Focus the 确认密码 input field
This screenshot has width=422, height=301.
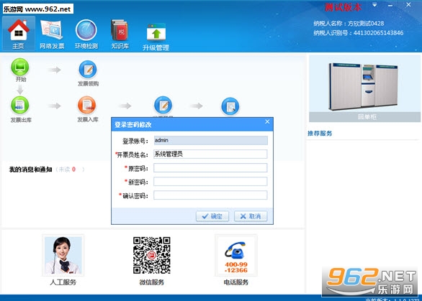pos(210,195)
